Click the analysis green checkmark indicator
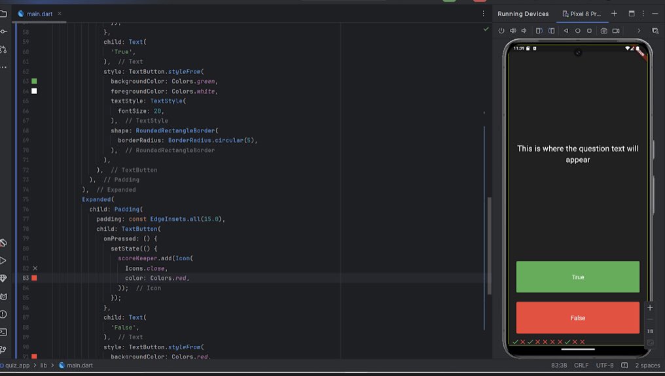 click(486, 29)
